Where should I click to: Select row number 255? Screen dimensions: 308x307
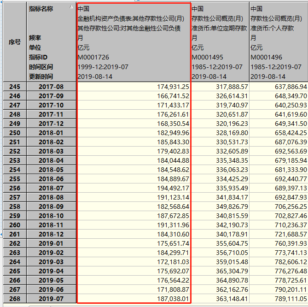15,179
